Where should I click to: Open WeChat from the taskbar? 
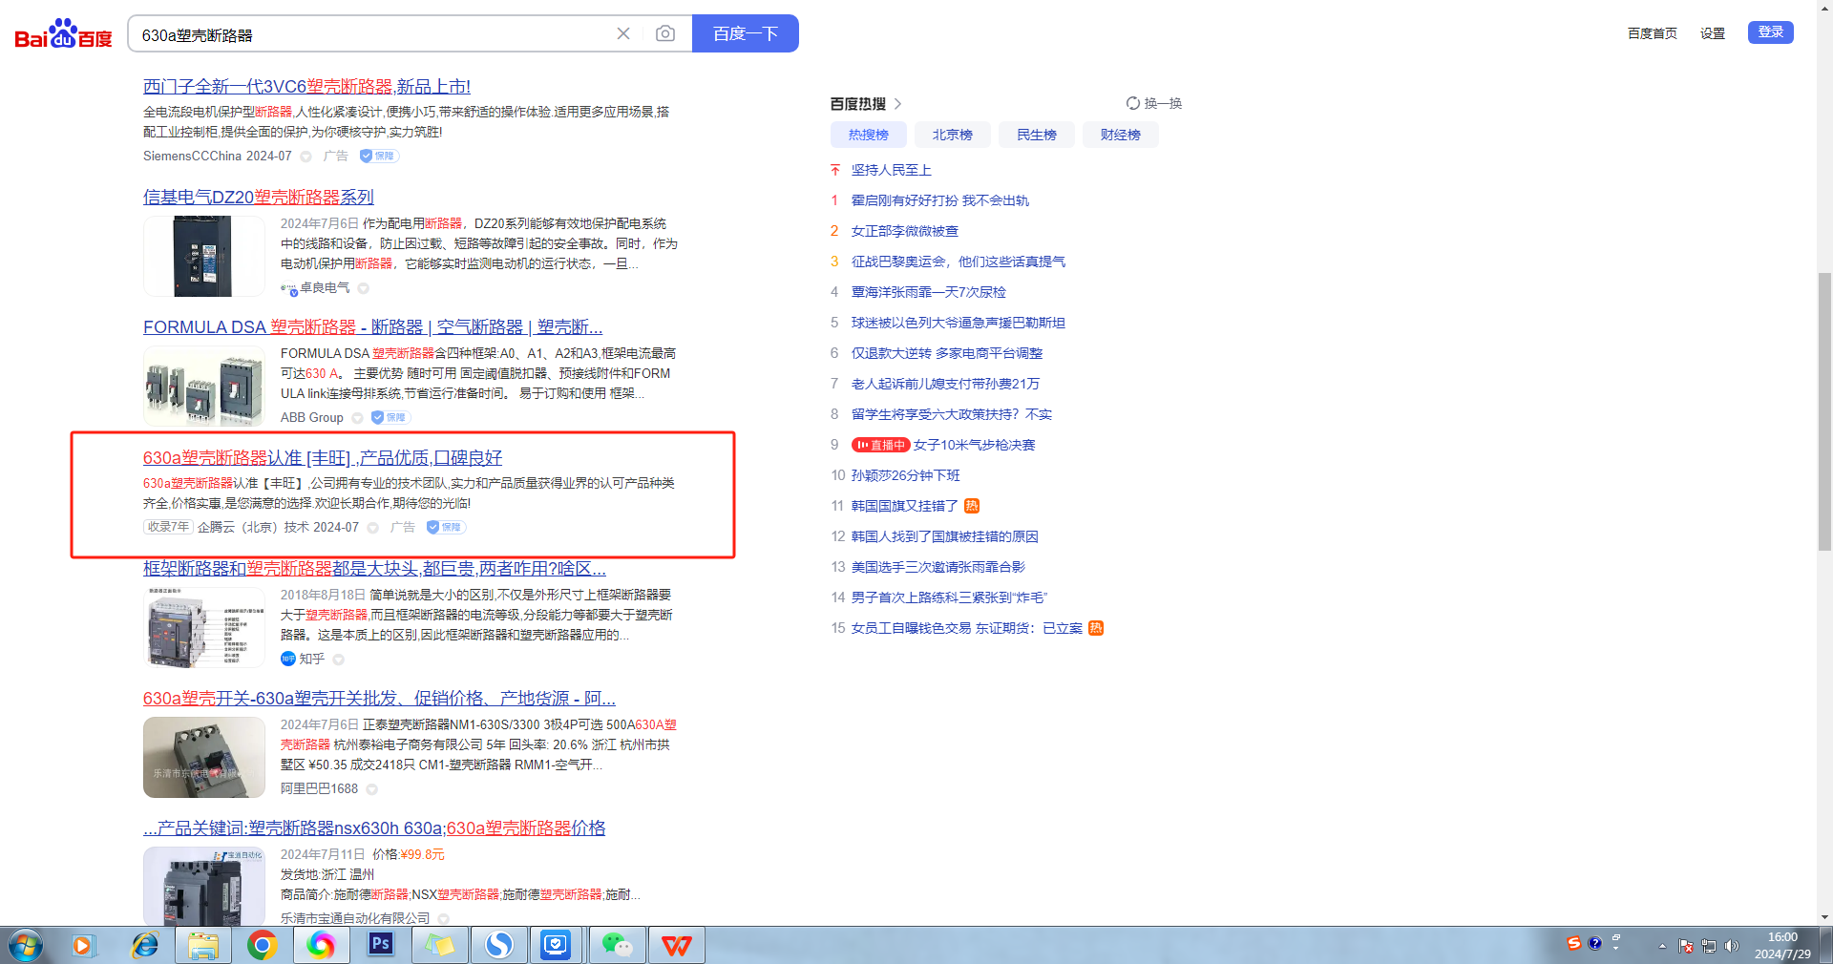[617, 945]
